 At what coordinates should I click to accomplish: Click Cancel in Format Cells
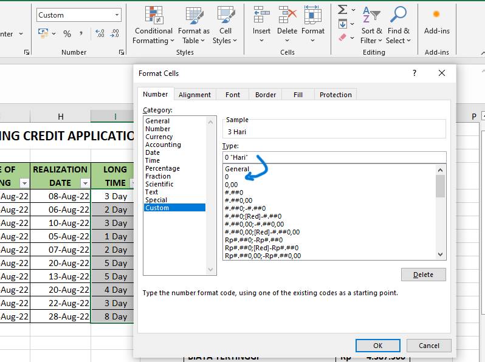click(x=428, y=346)
